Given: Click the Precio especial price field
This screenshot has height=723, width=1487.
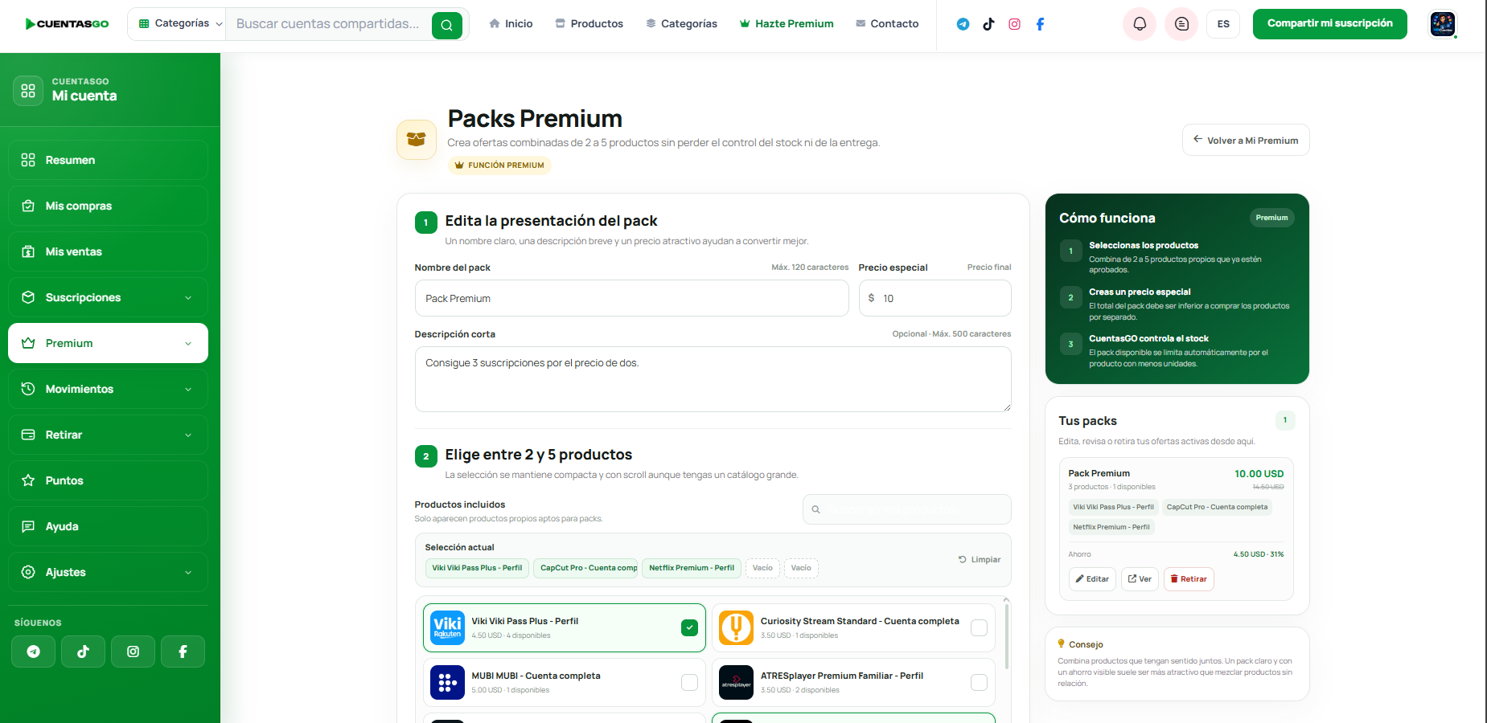Looking at the screenshot, I should 935,298.
